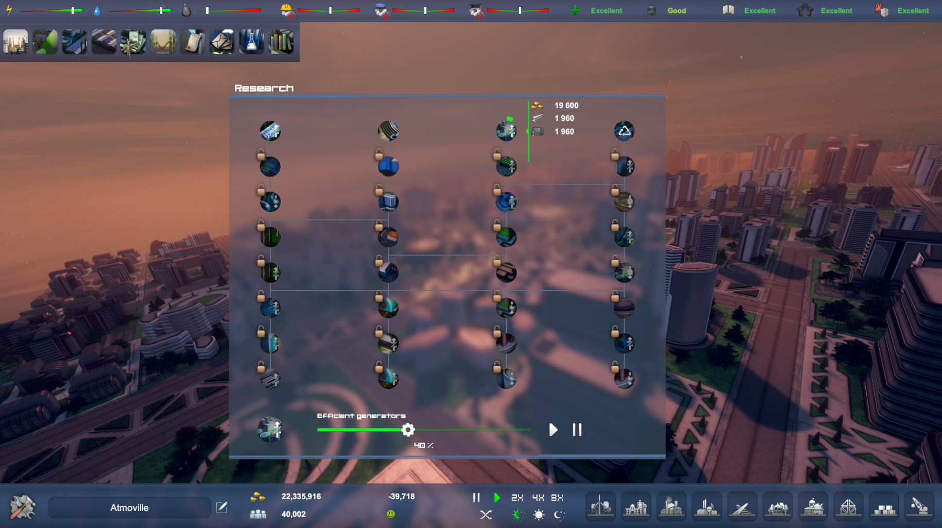Click the green smiley happiness indicator
942x528 pixels.
[x=391, y=514]
